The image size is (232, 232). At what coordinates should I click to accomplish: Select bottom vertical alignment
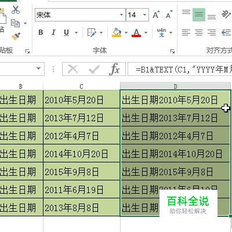(x=212, y=17)
